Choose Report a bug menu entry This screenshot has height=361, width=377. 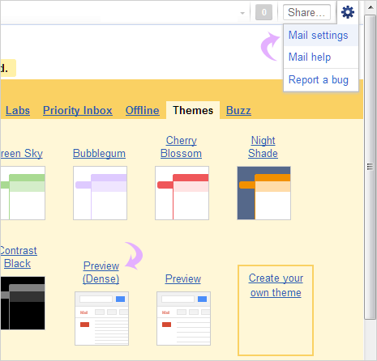click(321, 80)
